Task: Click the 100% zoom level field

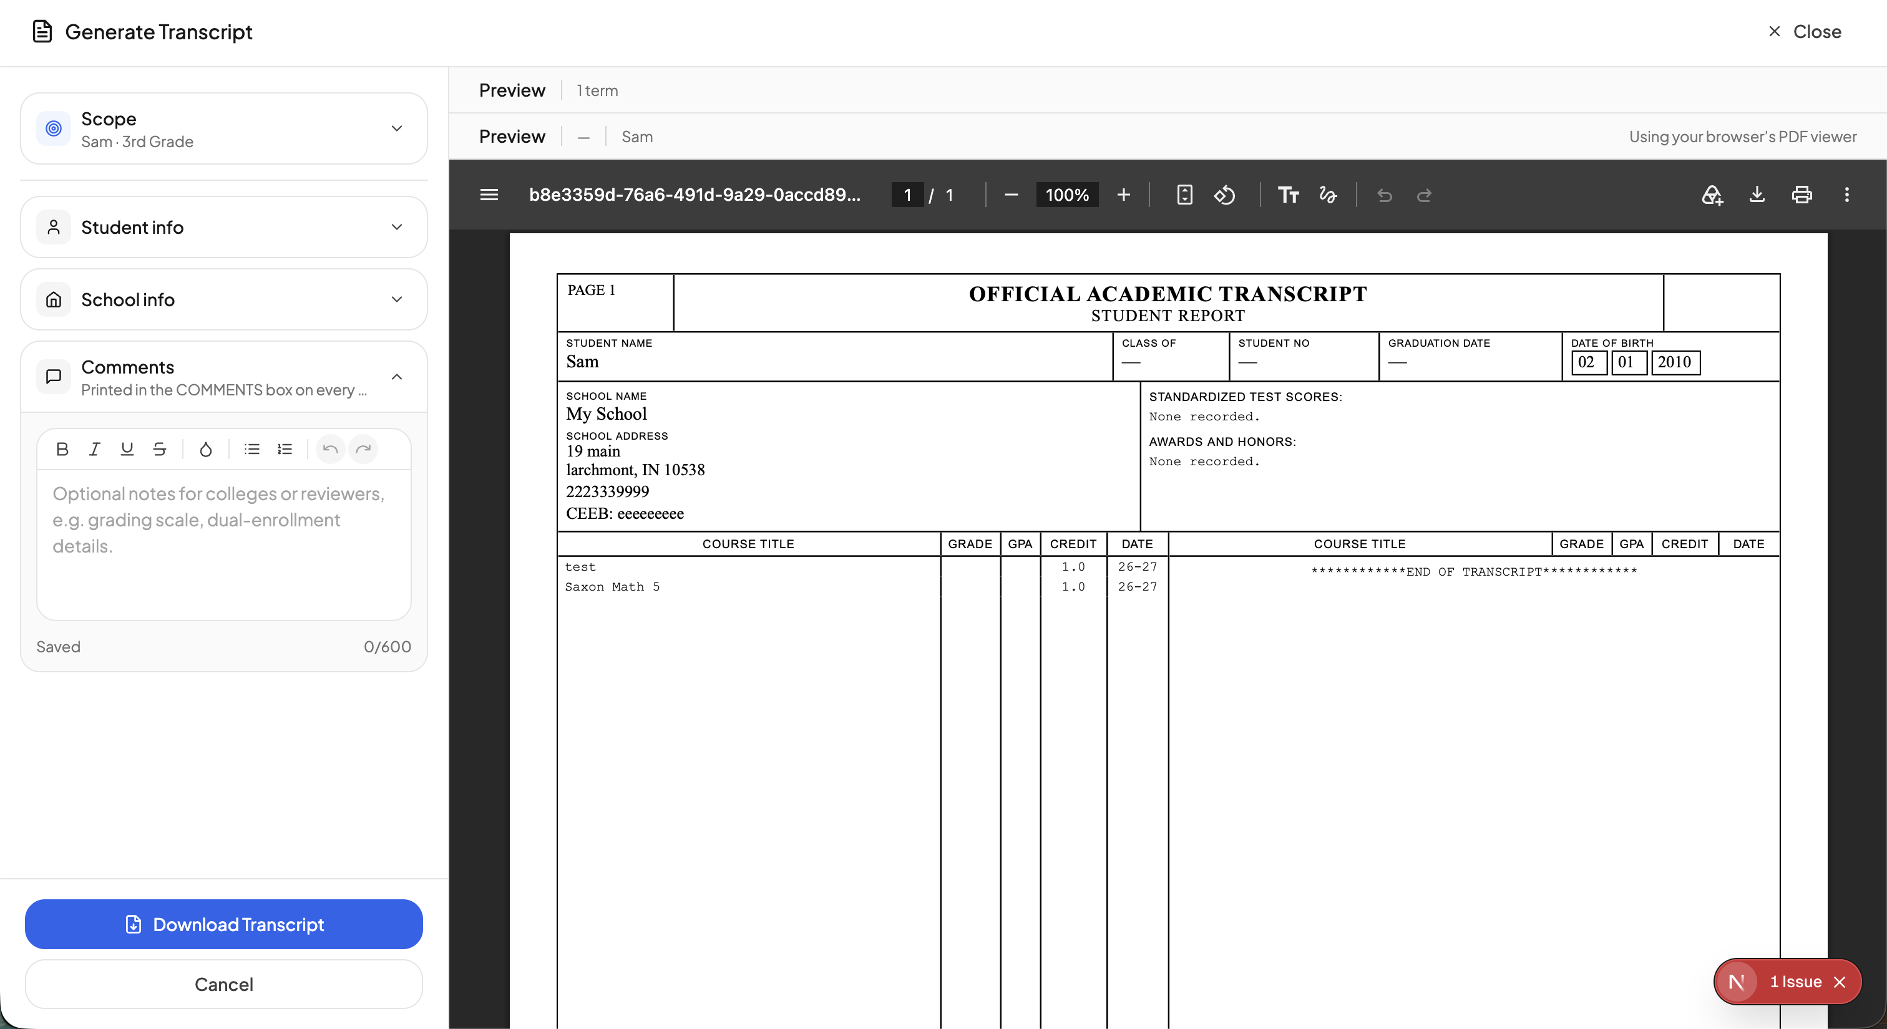Action: [1066, 195]
